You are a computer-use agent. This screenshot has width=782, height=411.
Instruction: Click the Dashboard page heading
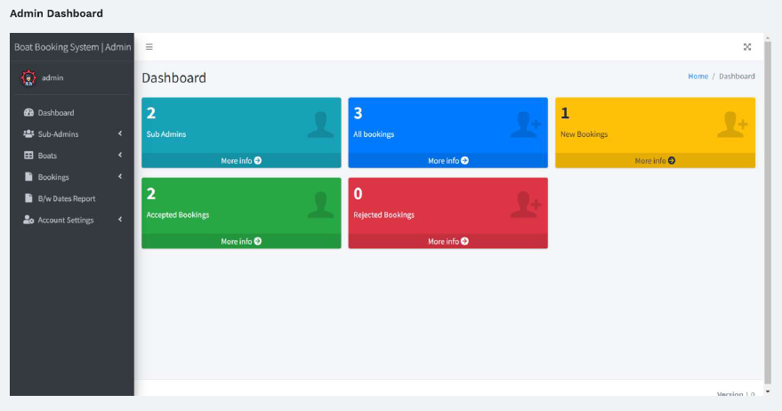(x=173, y=77)
